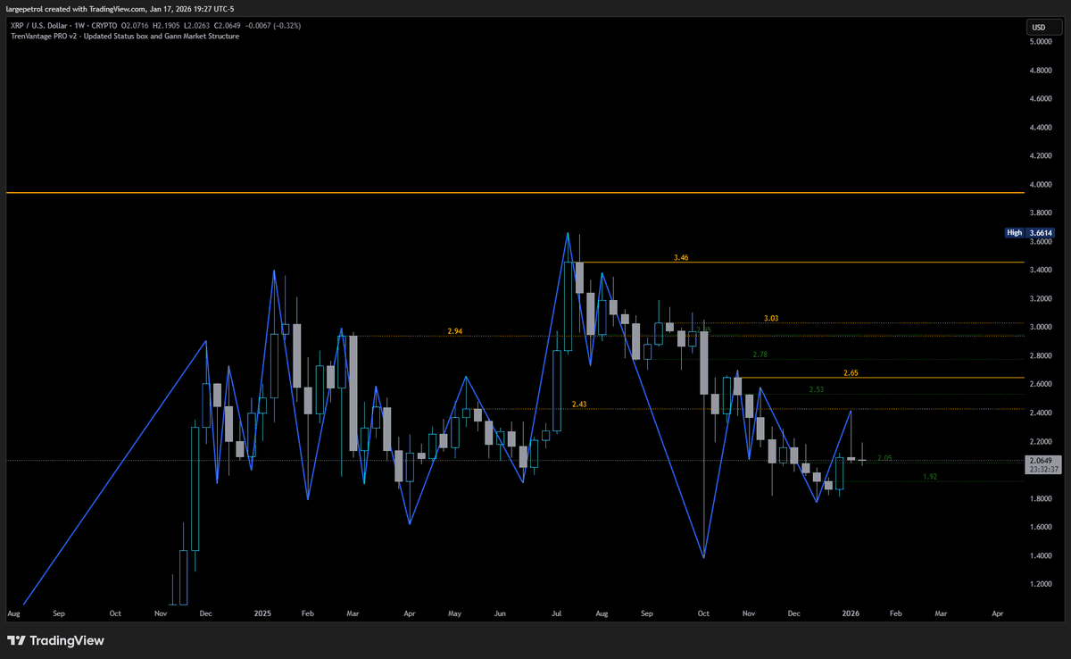The height and width of the screenshot is (659, 1071).
Task: Click the green 2.05 level label
Action: [884, 458]
